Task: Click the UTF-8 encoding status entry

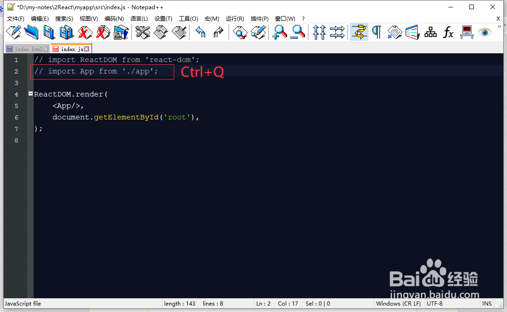Action: point(434,304)
